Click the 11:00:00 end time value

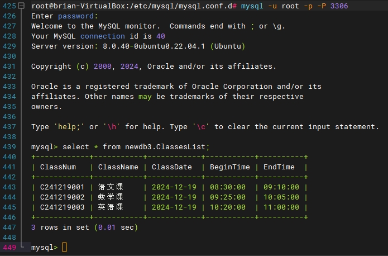[281, 207]
